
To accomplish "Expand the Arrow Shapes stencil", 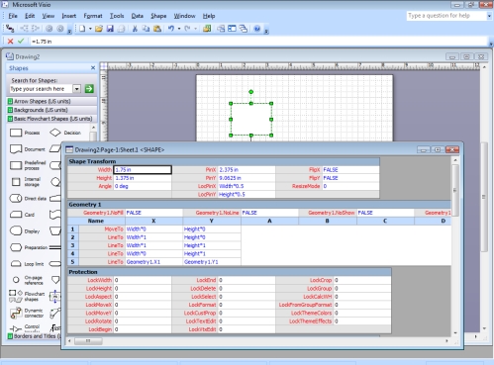I will (x=51, y=101).
